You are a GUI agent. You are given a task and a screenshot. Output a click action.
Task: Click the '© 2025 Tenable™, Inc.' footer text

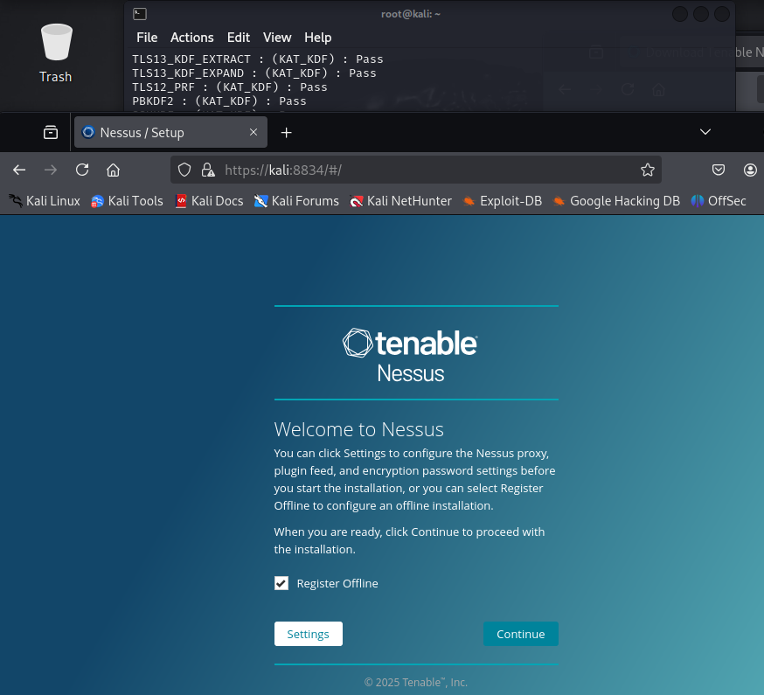point(416,683)
